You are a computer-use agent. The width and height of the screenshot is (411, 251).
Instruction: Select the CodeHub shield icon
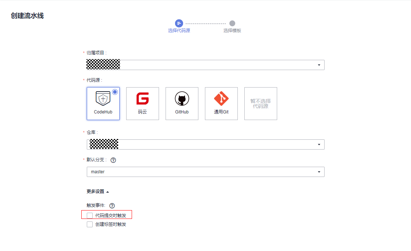(103, 99)
